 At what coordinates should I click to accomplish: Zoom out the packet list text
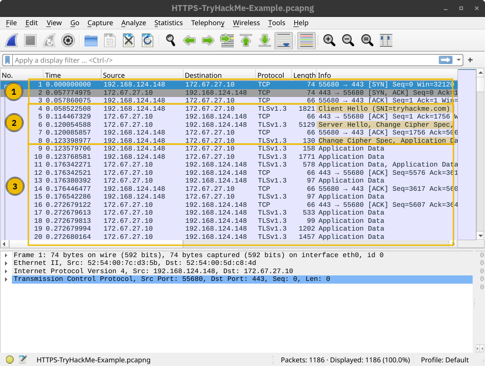[348, 40]
